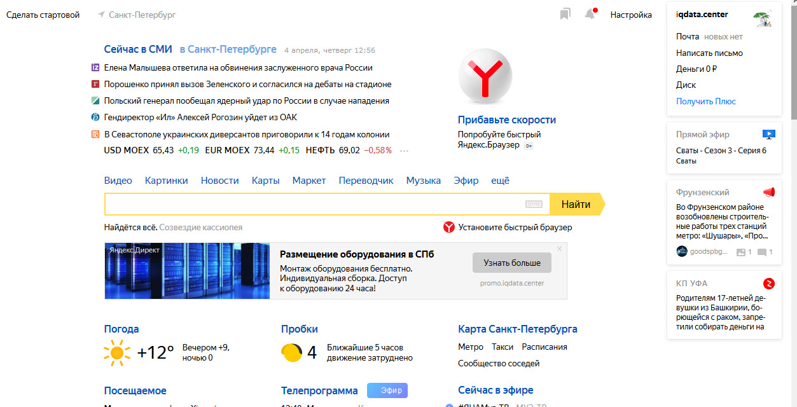Click the Izvestia source icon beside Малышева headline
Viewport: 797px width, 407px height.
click(x=95, y=67)
